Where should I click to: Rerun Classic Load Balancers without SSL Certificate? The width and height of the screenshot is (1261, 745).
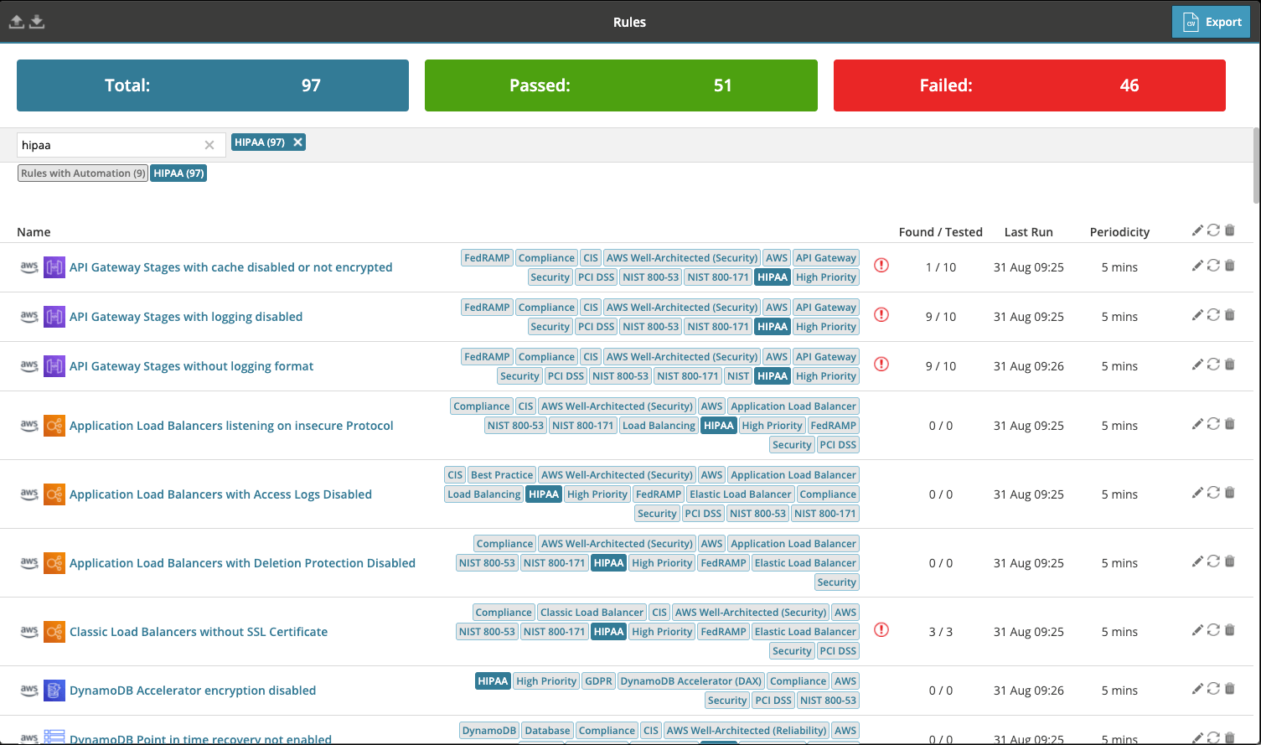click(1213, 630)
